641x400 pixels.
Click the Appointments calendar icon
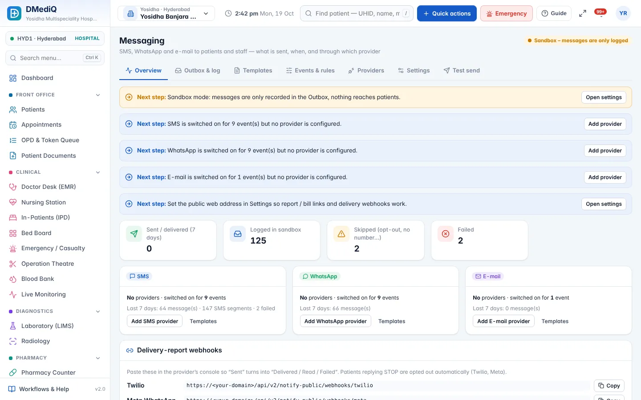13,125
